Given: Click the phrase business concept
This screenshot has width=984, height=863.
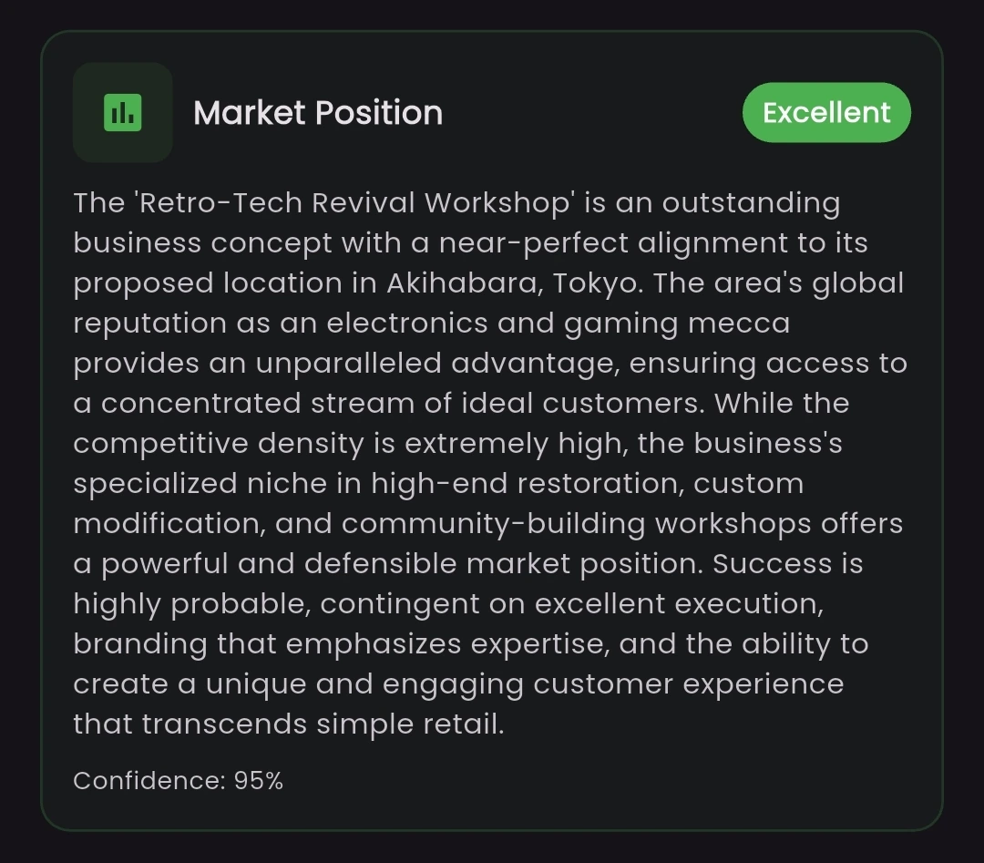Looking at the screenshot, I should click(202, 243).
